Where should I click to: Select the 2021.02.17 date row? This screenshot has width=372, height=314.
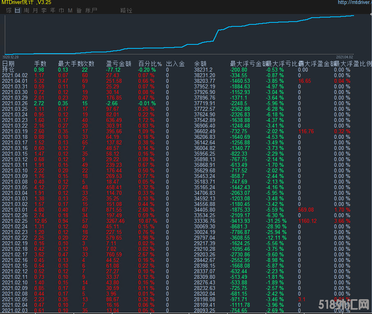click(15, 254)
